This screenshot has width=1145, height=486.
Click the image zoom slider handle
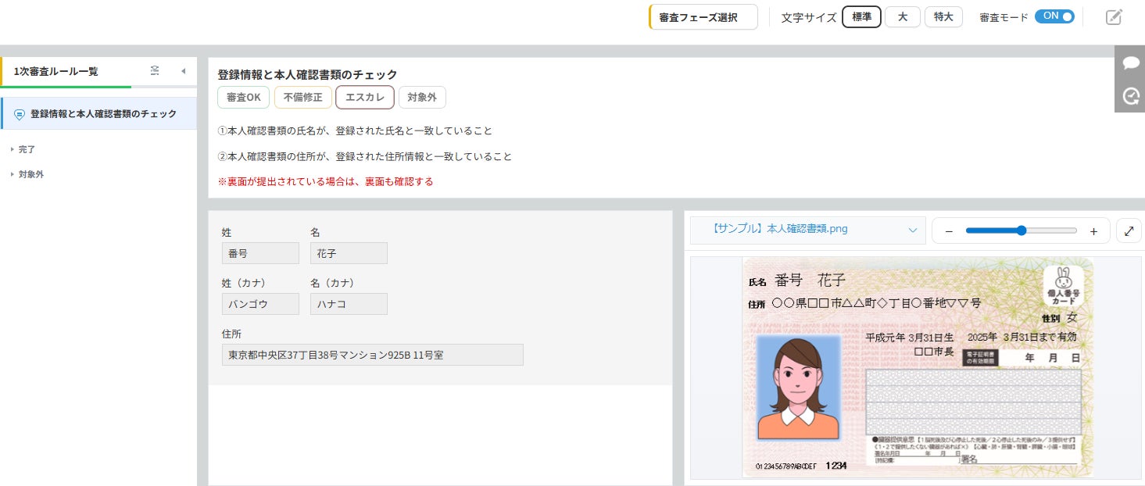(1021, 230)
